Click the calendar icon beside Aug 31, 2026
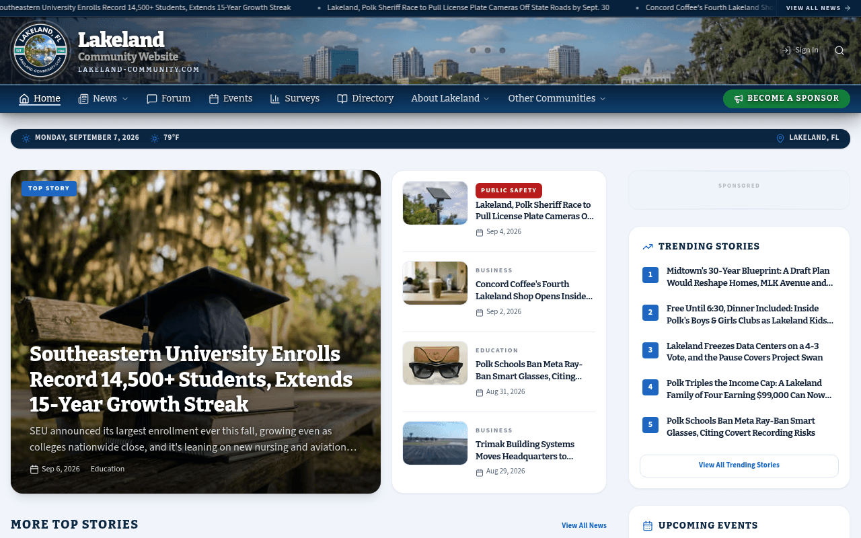 pyautogui.click(x=480, y=393)
